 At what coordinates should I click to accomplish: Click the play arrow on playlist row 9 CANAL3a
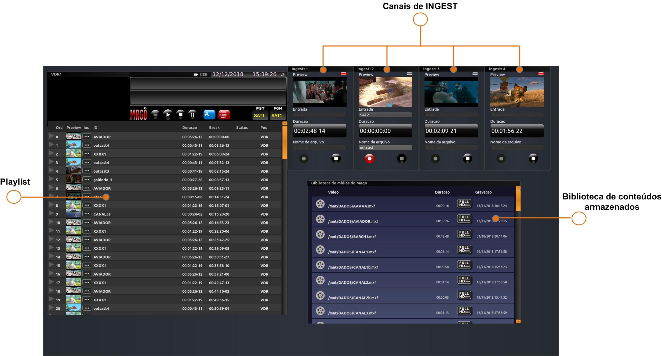(x=51, y=213)
